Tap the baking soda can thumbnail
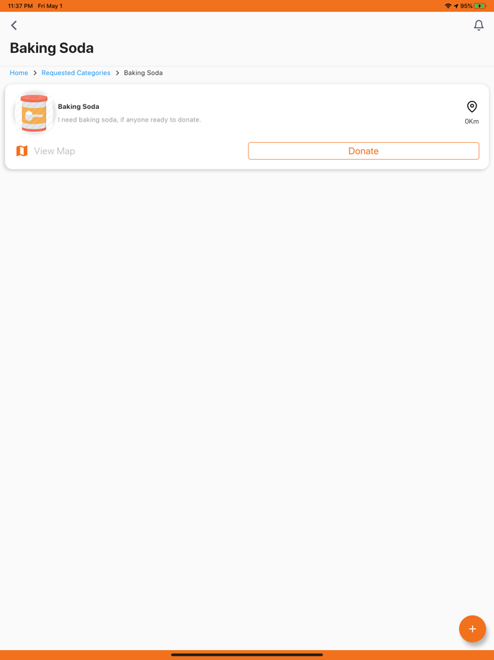 (34, 113)
